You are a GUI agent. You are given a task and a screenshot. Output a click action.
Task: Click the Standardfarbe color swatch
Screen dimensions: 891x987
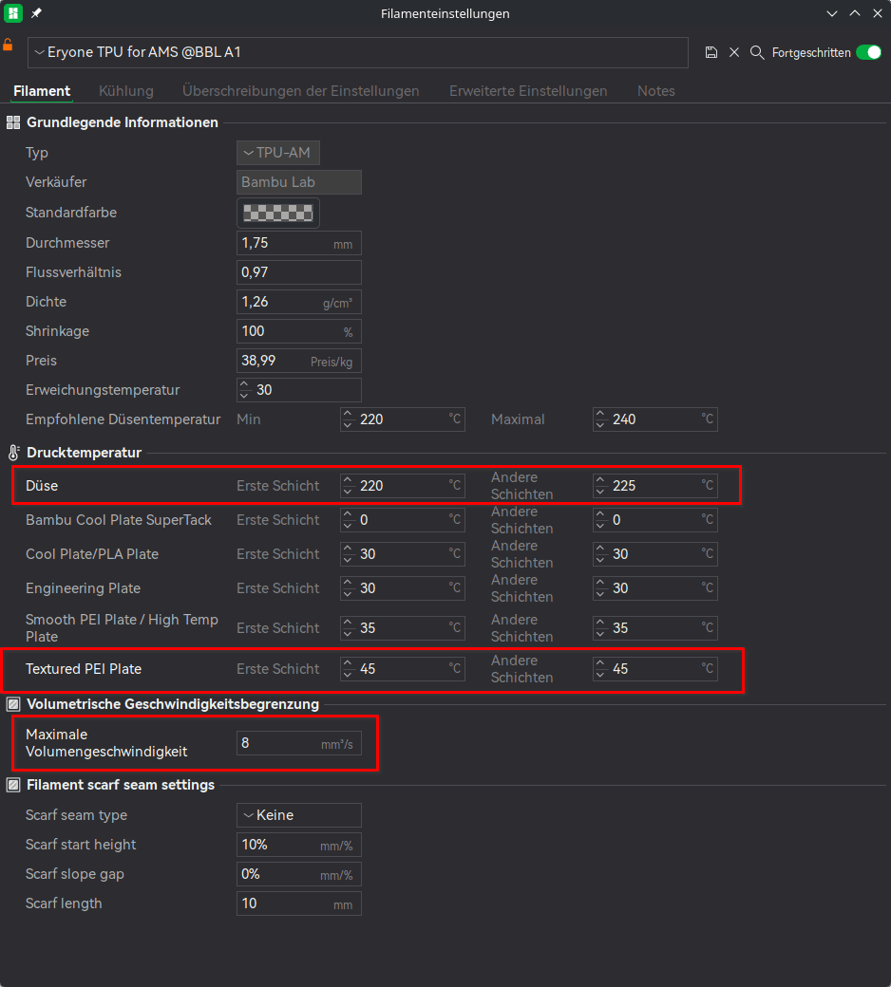coord(278,214)
